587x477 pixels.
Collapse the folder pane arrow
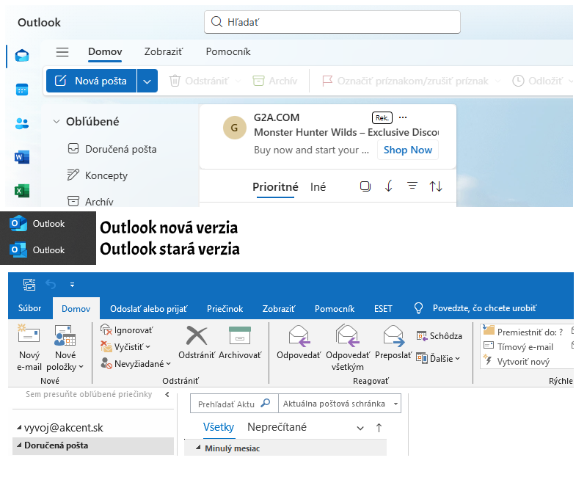[x=167, y=394]
